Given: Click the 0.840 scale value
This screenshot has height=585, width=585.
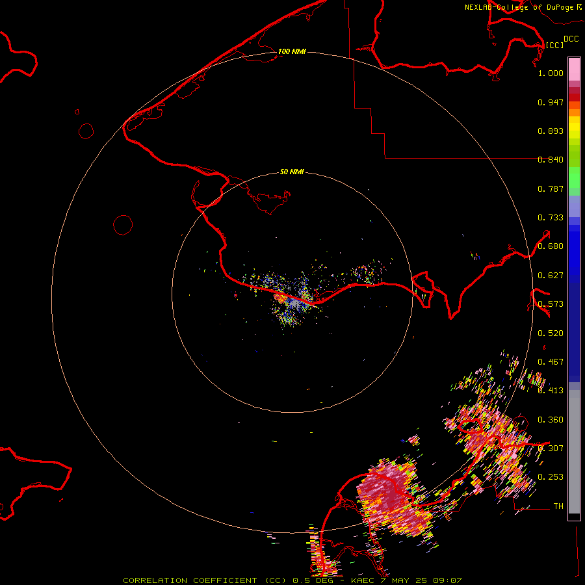Looking at the screenshot, I should [x=551, y=160].
